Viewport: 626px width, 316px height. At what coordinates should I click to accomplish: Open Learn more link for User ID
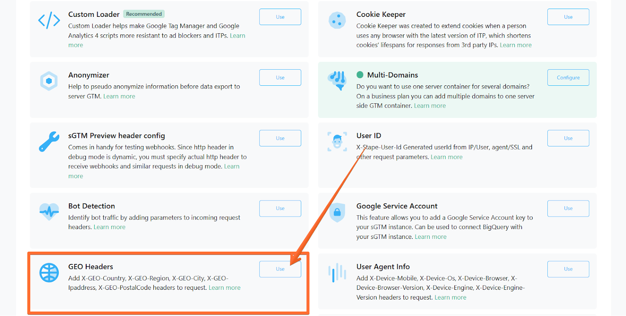[x=446, y=157]
